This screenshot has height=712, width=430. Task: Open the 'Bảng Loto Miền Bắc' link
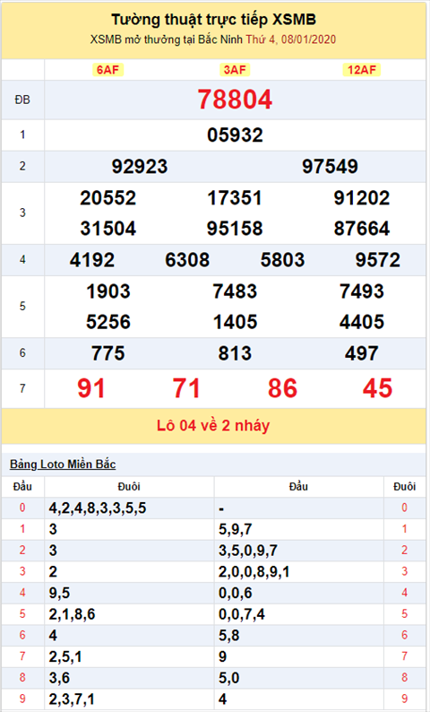(x=63, y=465)
